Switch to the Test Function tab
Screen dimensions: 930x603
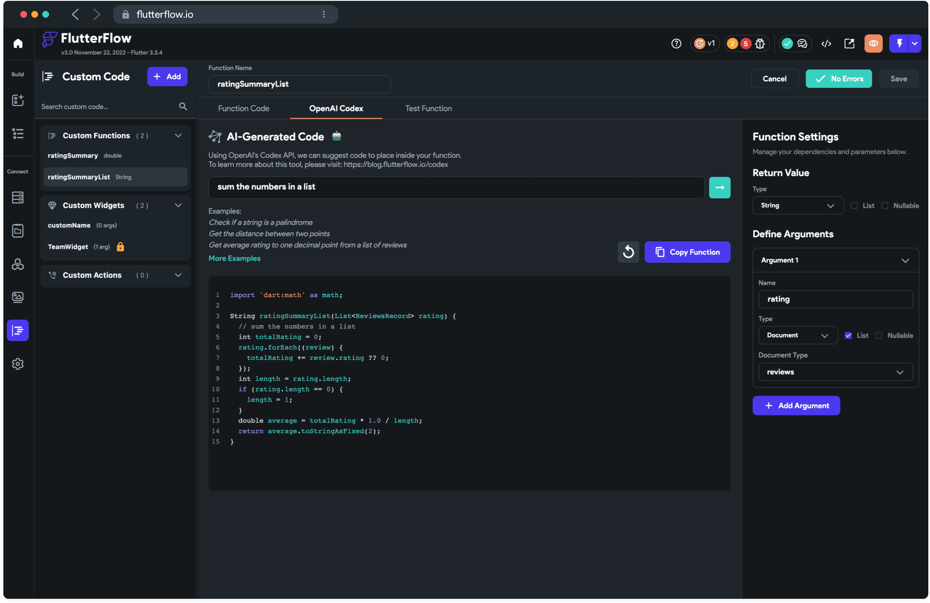(x=428, y=109)
